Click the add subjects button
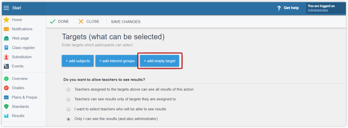Image resolution: width=348 pixels, height=128 pixels. (78, 61)
